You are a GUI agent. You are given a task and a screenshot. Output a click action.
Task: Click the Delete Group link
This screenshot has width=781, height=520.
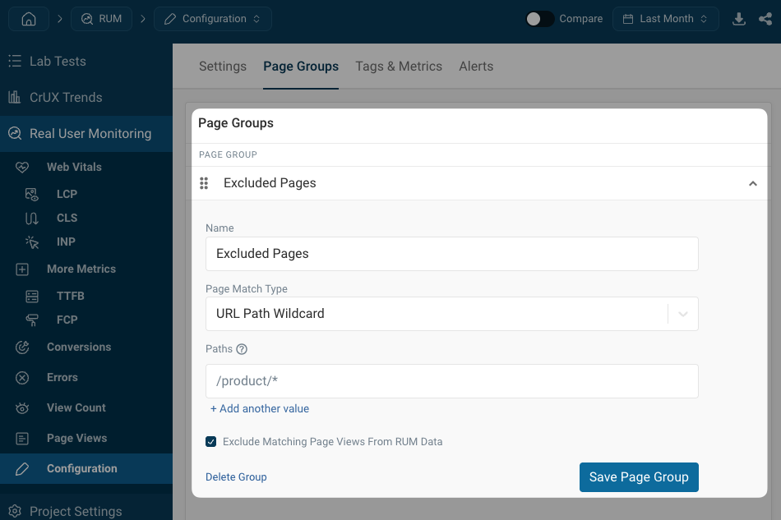(236, 476)
